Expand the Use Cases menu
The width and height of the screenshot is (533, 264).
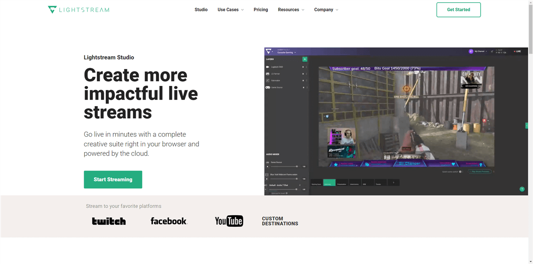pos(231,10)
